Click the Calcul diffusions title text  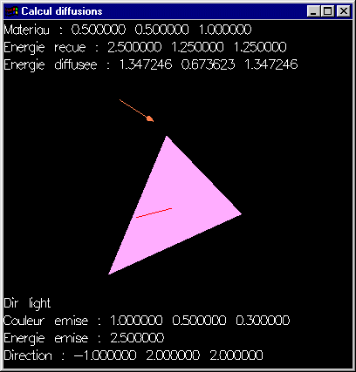pos(62,11)
